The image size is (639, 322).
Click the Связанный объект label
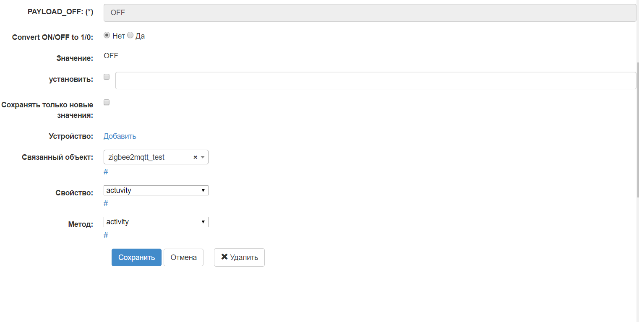57,158
